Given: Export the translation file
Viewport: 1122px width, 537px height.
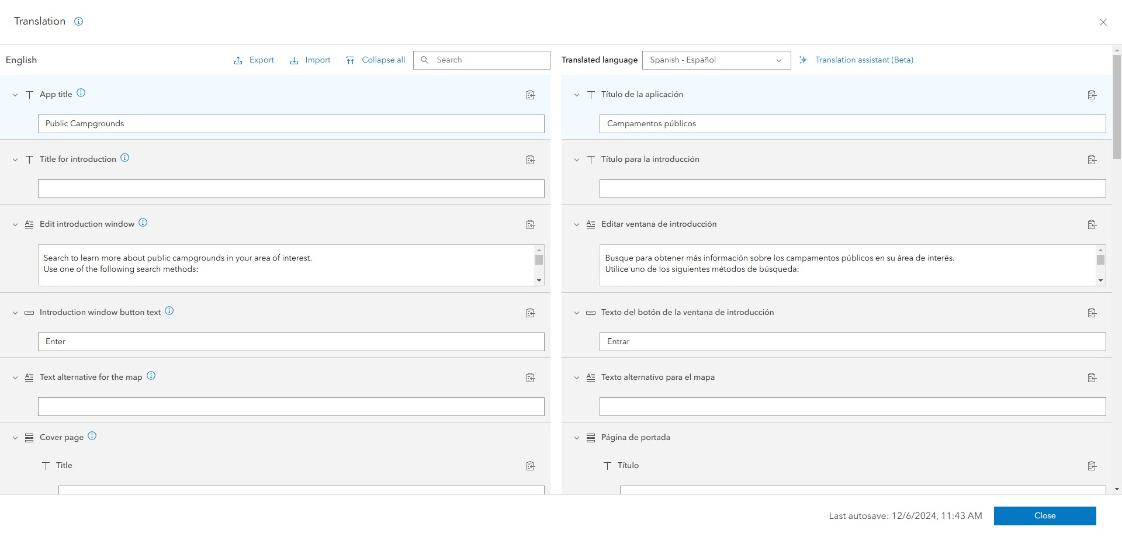Looking at the screenshot, I should (254, 60).
